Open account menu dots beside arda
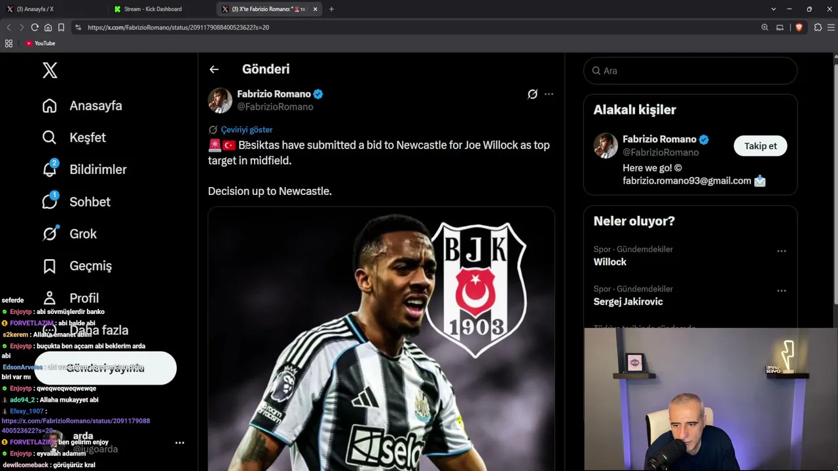The image size is (838, 471). point(179,443)
